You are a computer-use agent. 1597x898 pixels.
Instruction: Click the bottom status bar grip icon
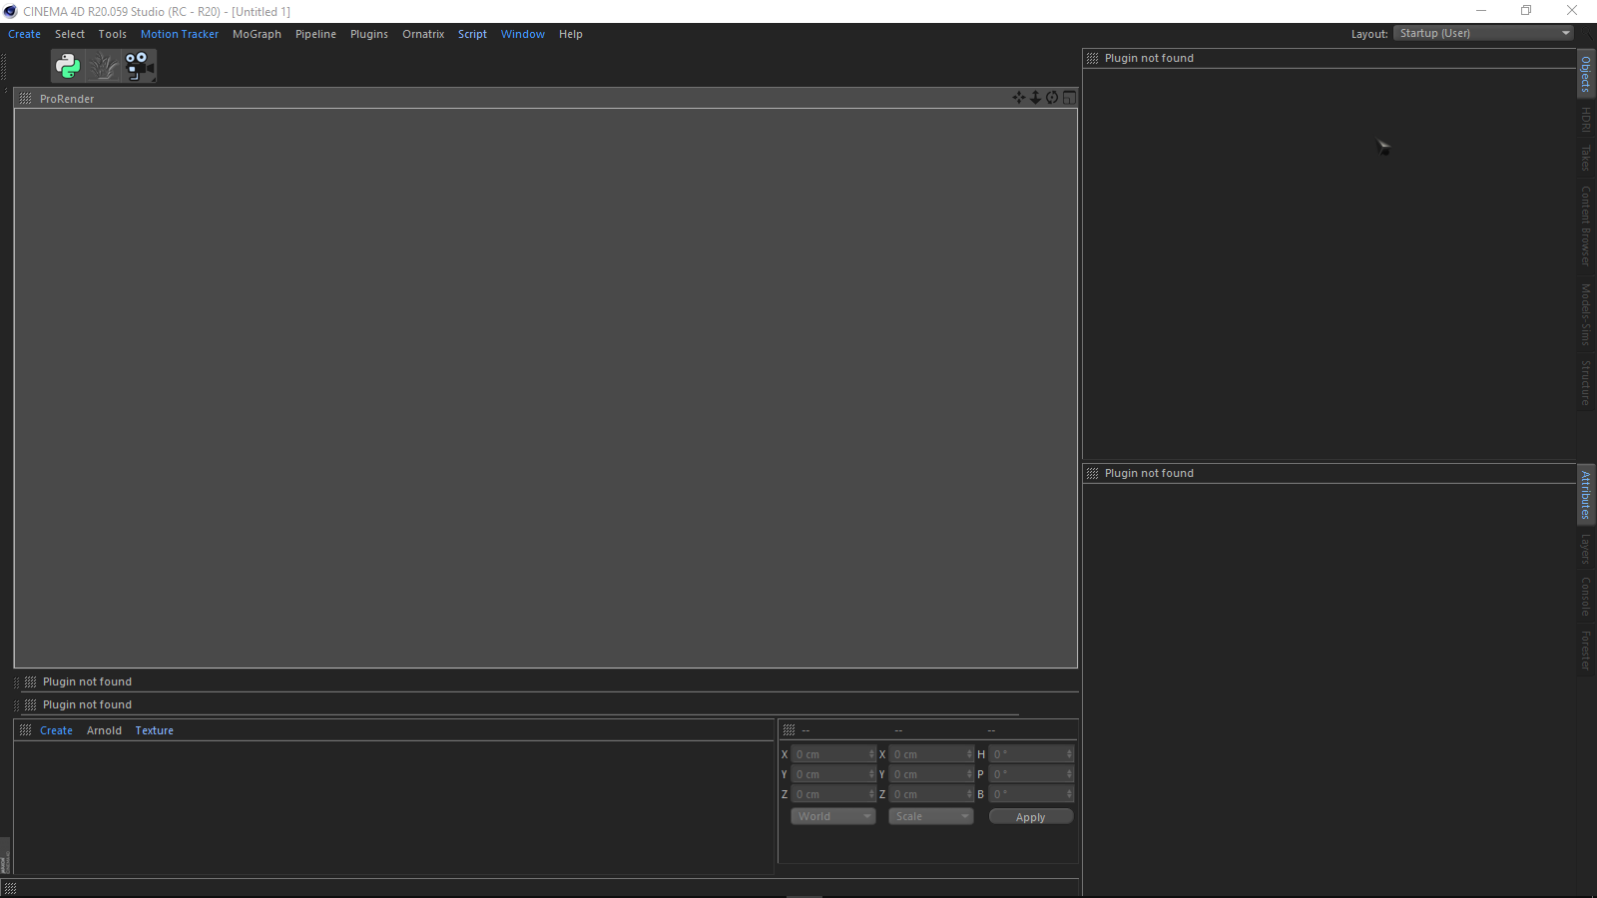coord(10,888)
